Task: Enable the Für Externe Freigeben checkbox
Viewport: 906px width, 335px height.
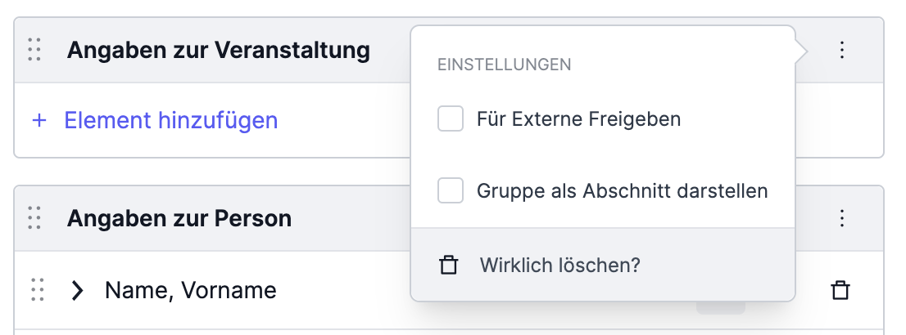Action: point(451,118)
